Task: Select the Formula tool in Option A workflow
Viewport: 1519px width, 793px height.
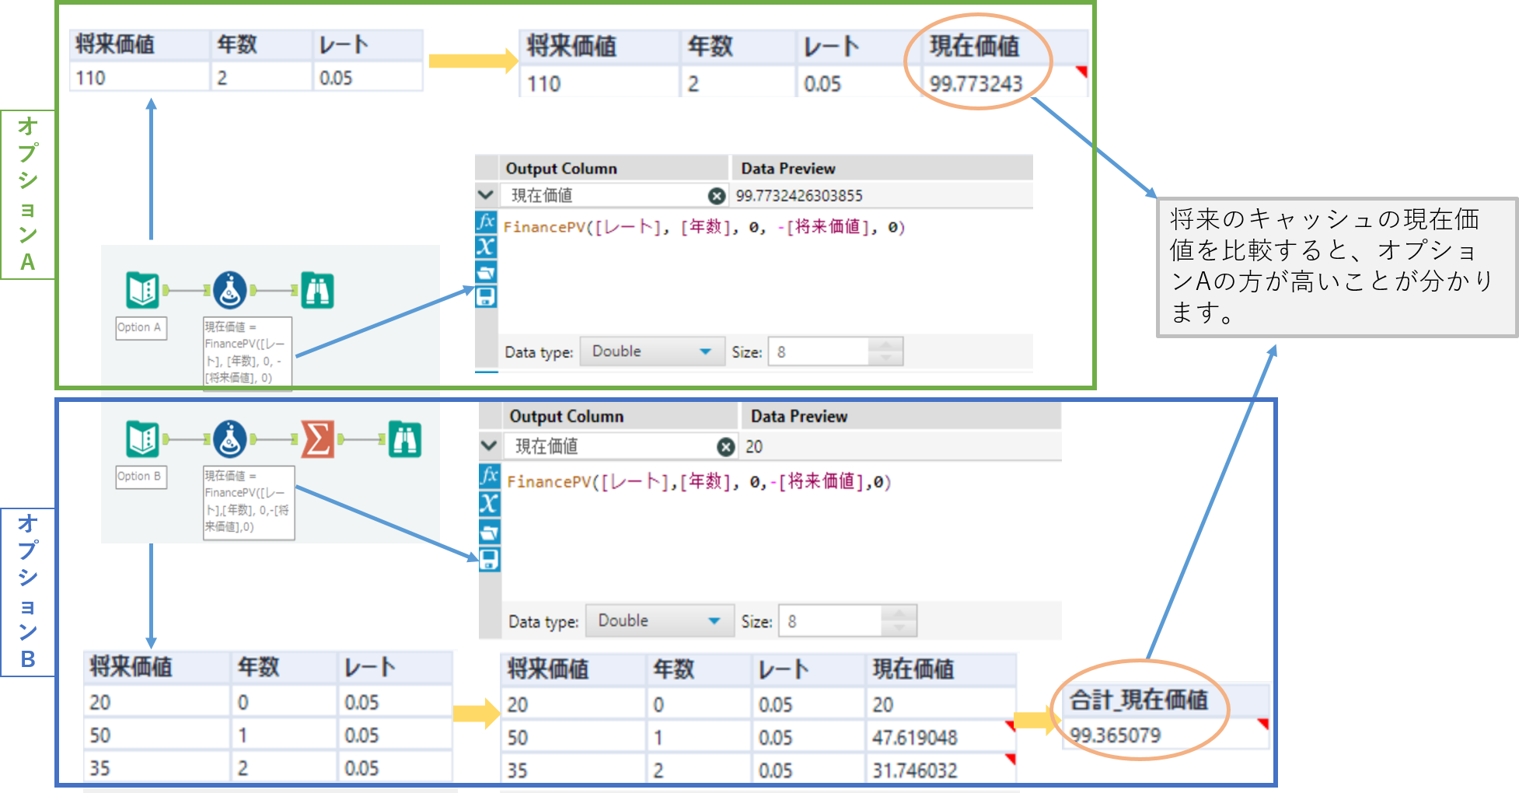Action: pos(230,290)
